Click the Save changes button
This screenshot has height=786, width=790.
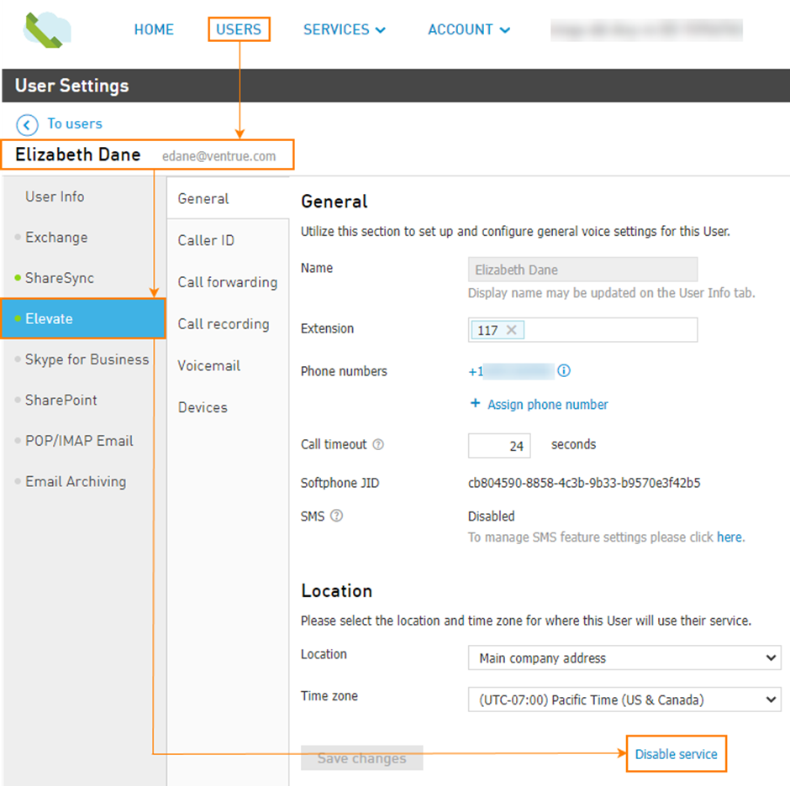pyautogui.click(x=361, y=757)
